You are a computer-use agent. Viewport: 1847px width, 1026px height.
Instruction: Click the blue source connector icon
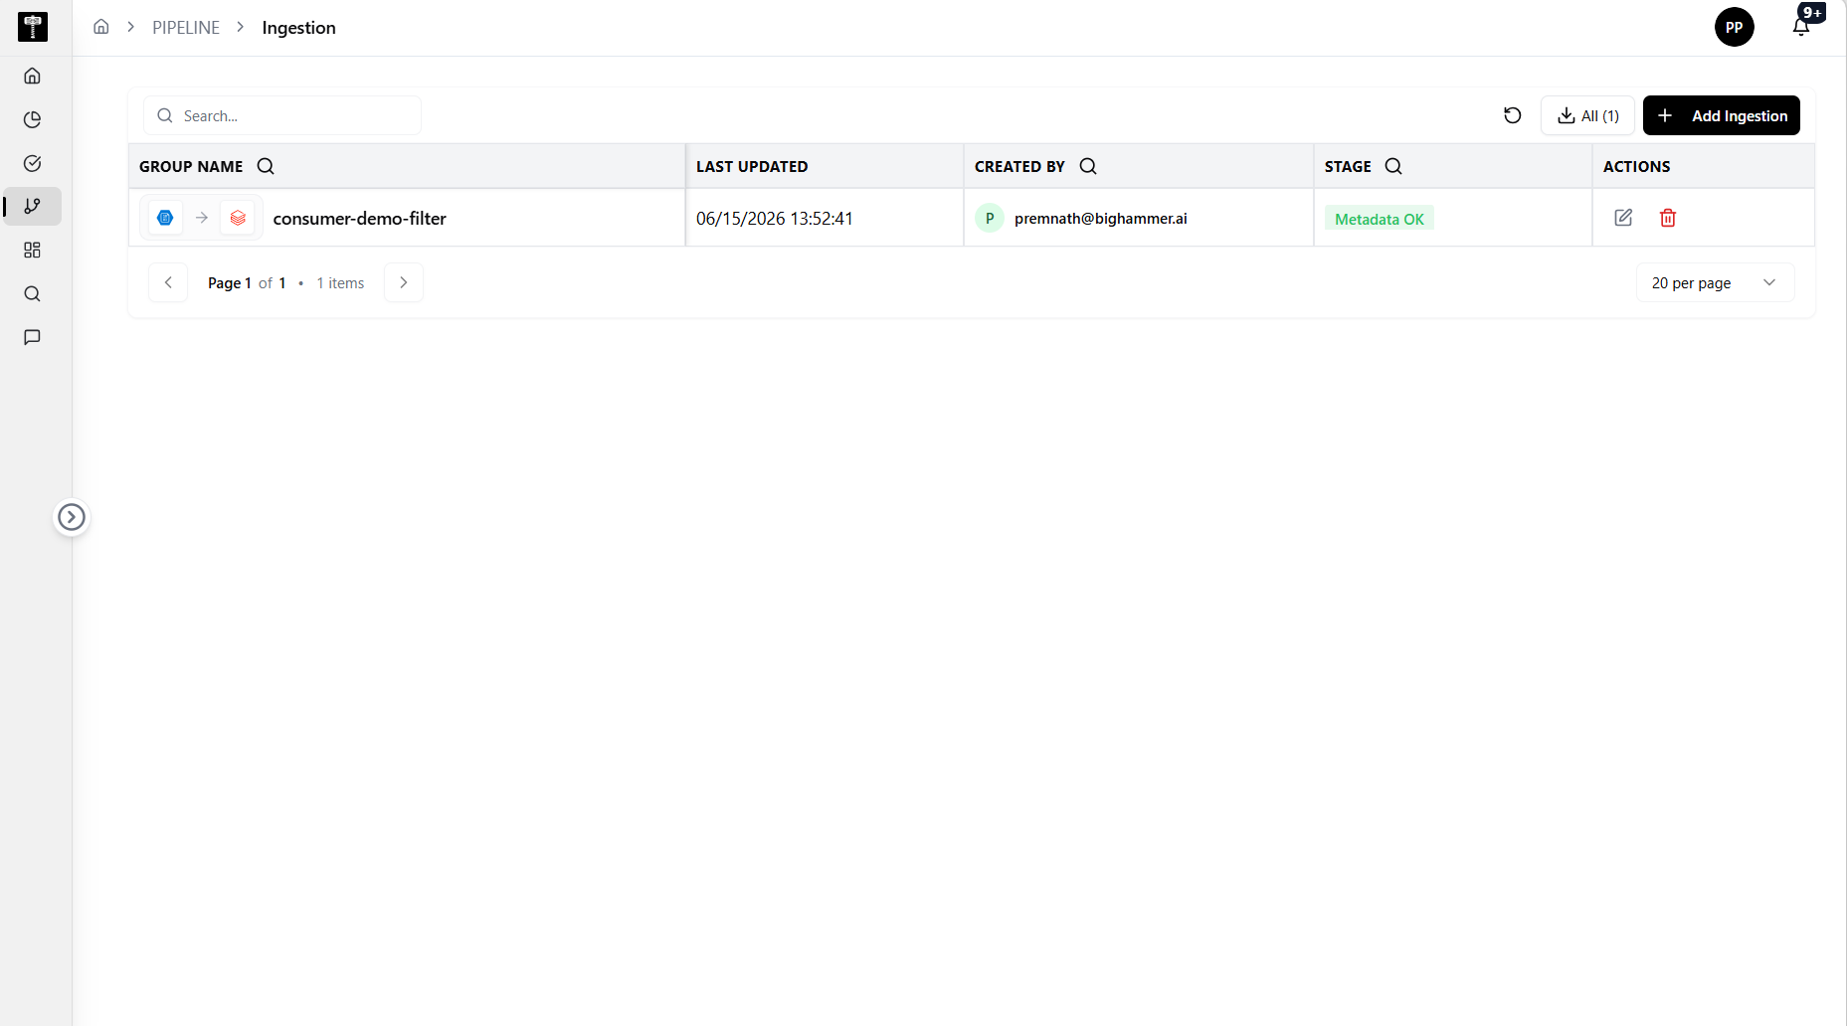[x=165, y=218]
